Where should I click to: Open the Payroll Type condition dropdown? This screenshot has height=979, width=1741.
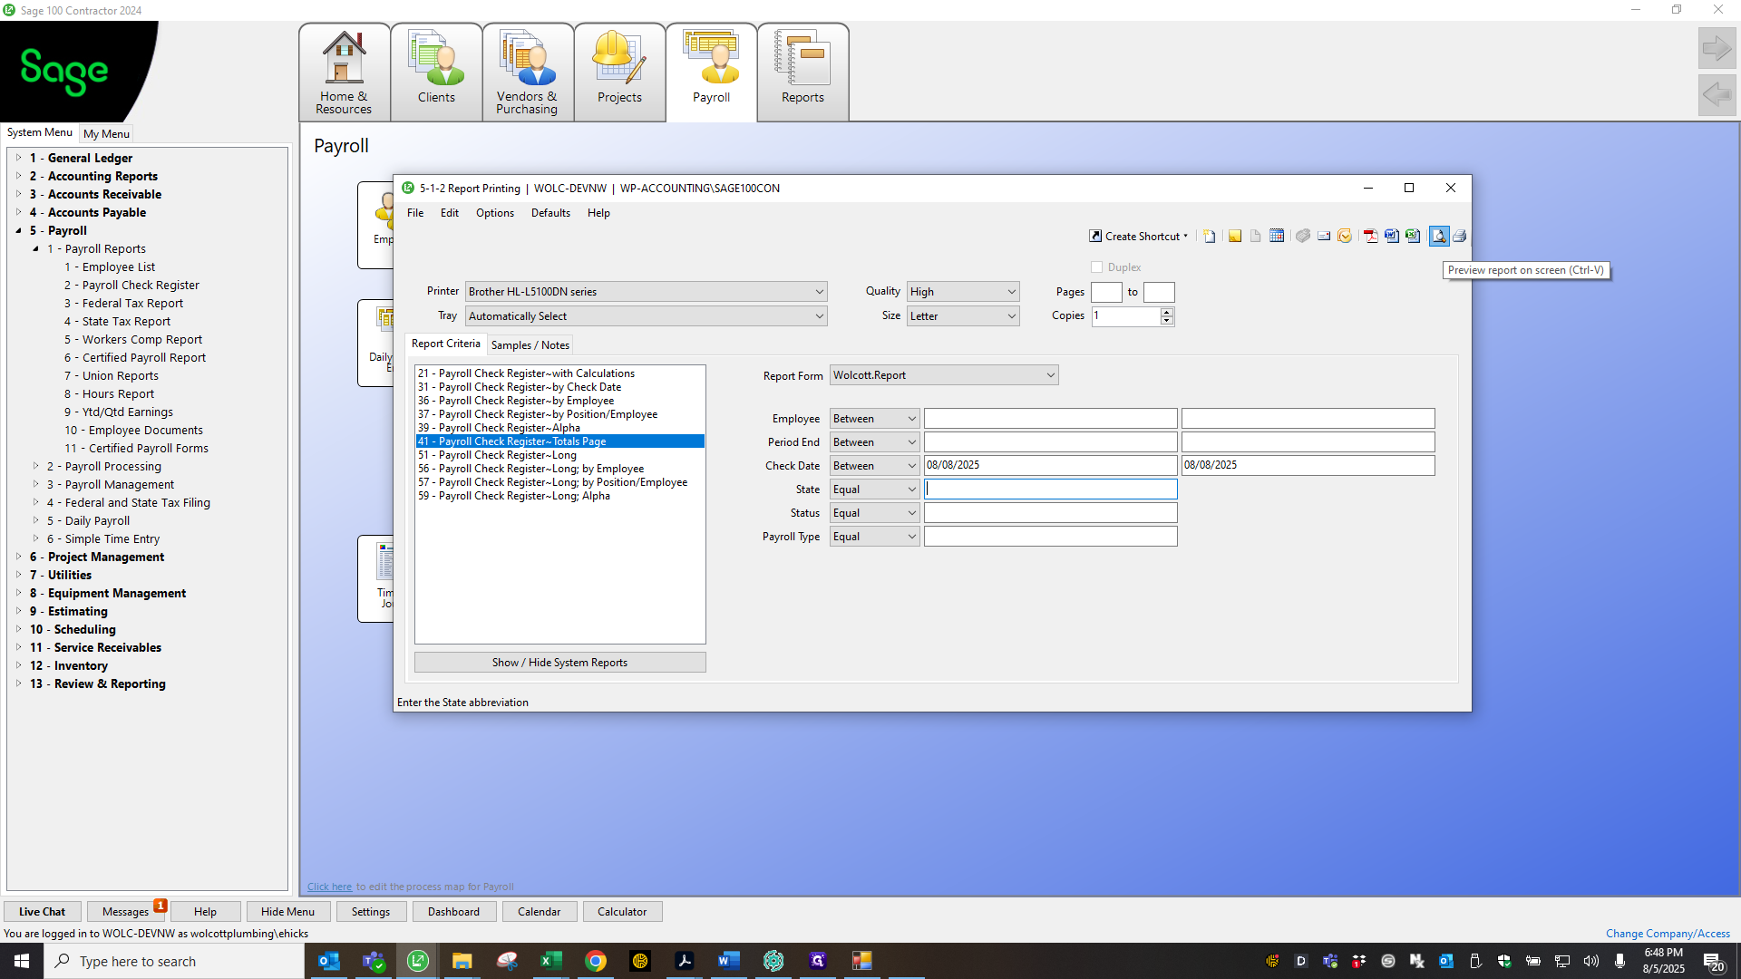click(874, 537)
